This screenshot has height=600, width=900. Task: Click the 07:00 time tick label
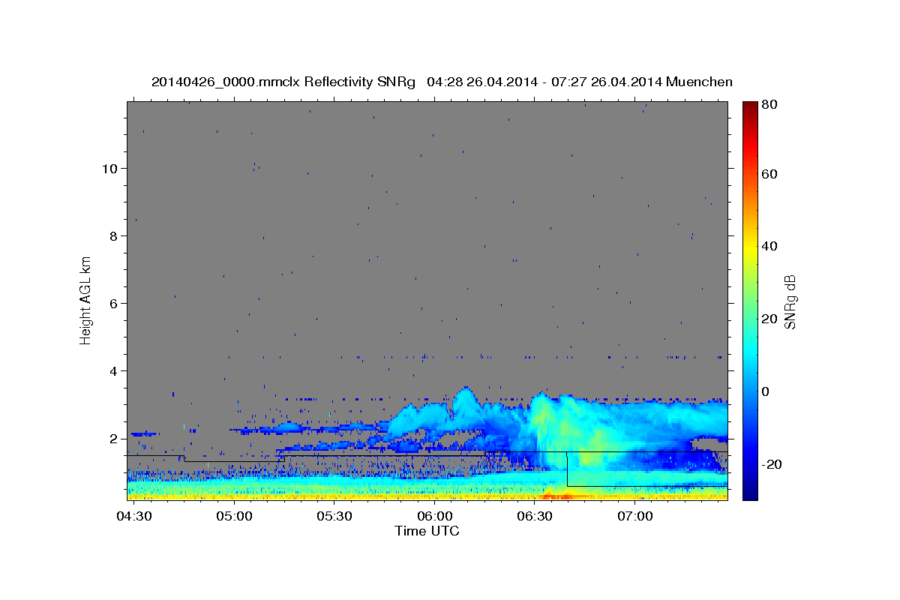[634, 517]
